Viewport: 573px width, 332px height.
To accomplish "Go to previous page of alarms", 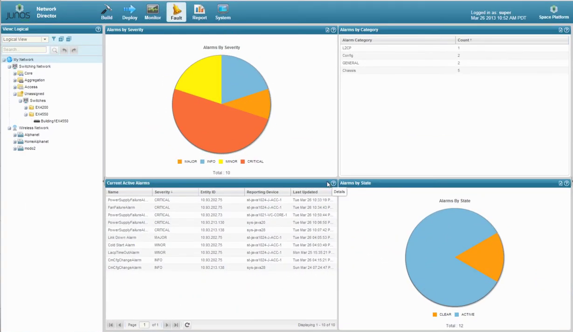I will [x=120, y=325].
